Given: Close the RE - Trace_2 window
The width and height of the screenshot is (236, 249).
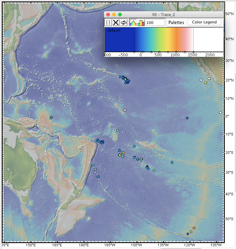Looking at the screenshot, I should click(x=108, y=15).
